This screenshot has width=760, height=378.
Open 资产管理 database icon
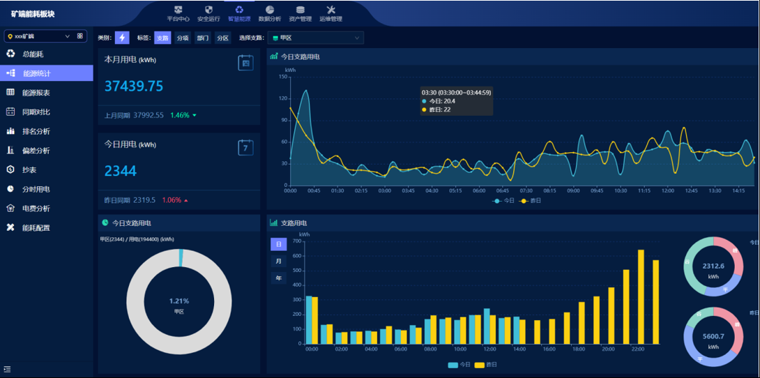(300, 13)
